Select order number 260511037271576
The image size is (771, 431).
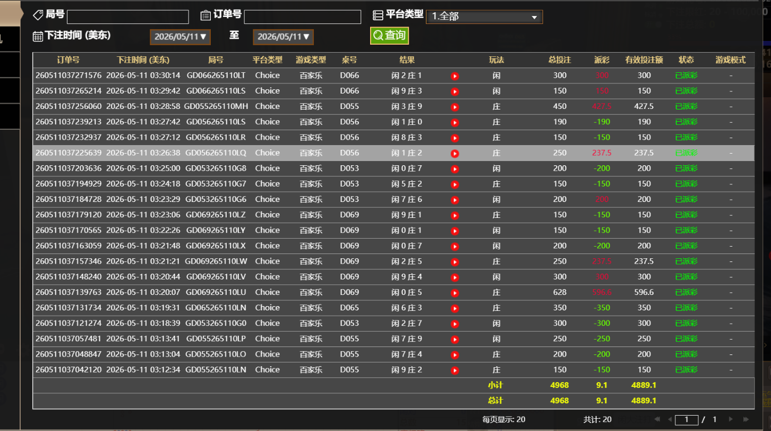coord(68,75)
